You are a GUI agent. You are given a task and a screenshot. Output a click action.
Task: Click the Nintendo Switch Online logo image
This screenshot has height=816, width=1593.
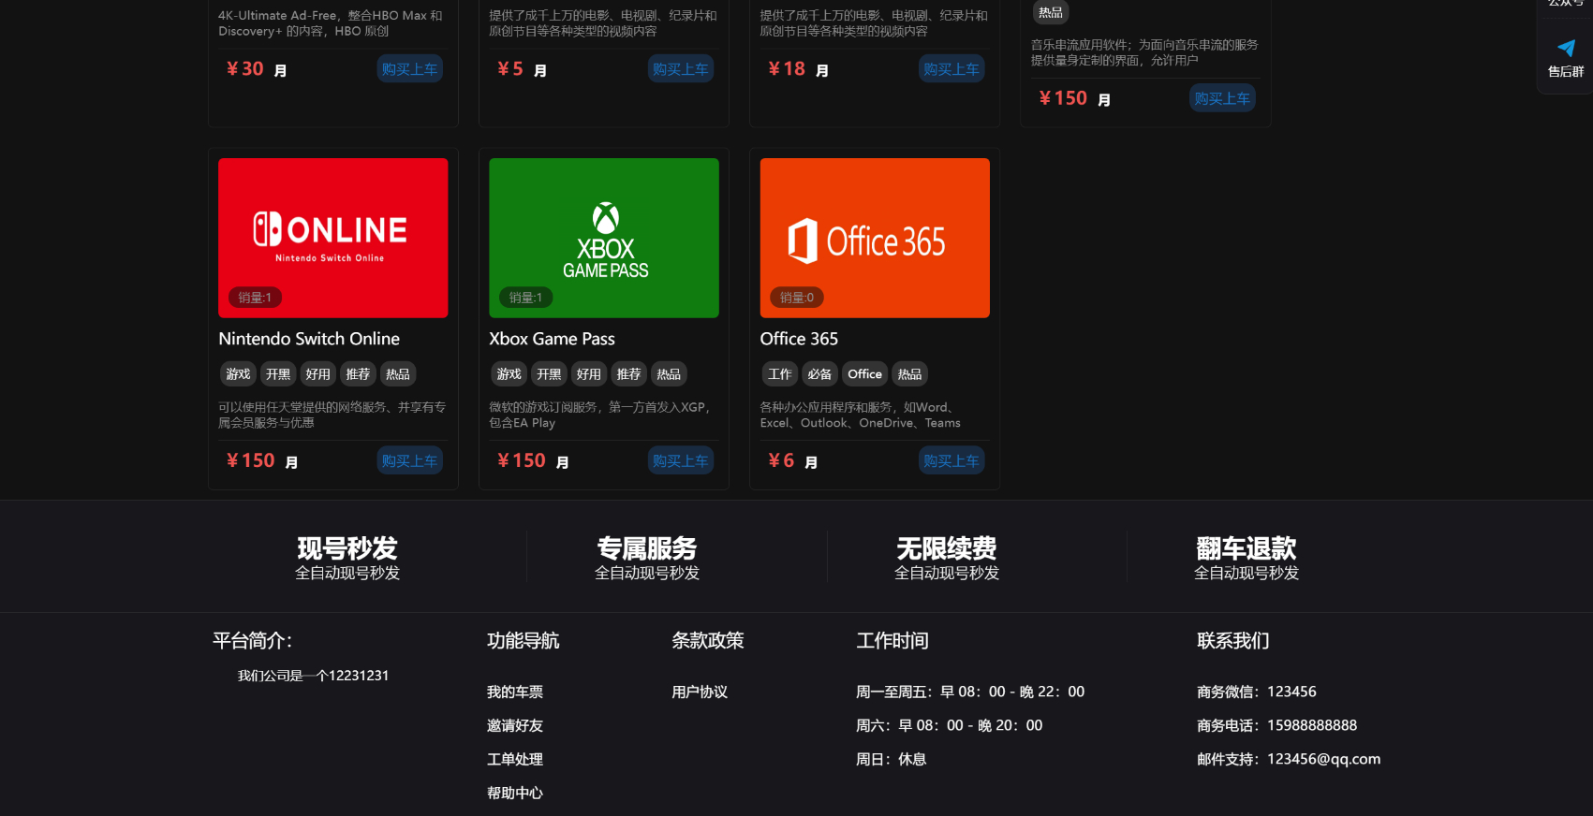coord(332,238)
